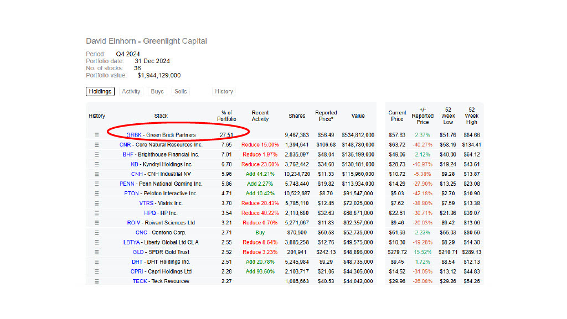Select value '$534,812,000'

click(x=358, y=135)
